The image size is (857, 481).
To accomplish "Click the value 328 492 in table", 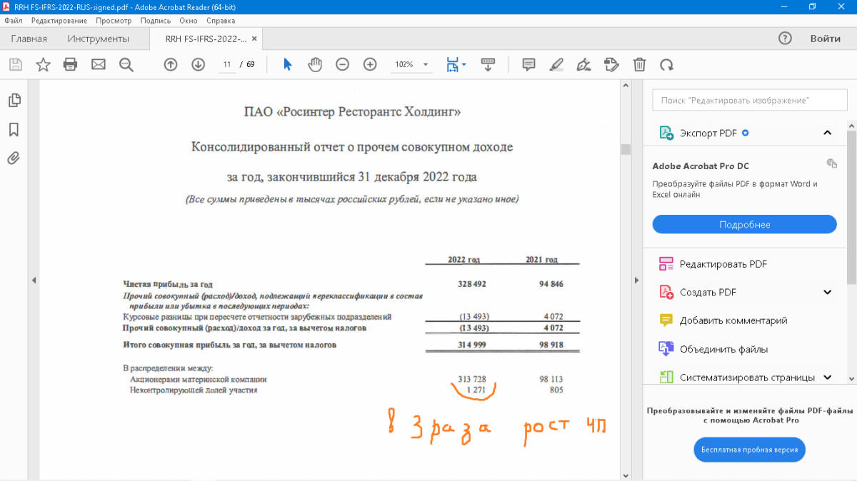I will coord(472,284).
